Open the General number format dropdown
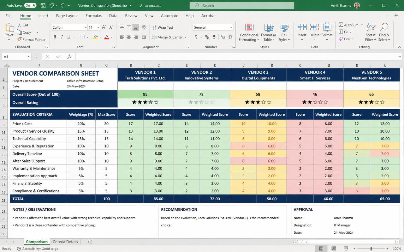The width and height of the screenshot is (404, 252). (x=231, y=27)
